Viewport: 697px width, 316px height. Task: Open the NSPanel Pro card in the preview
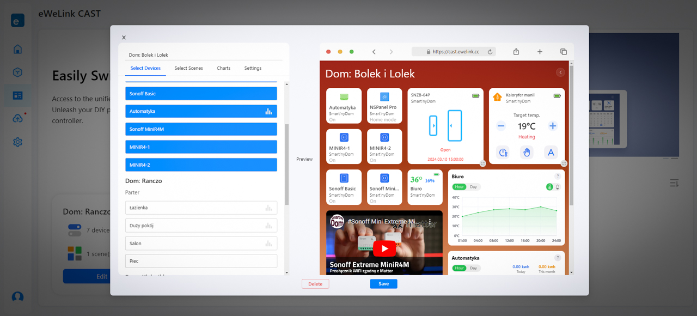(384, 106)
